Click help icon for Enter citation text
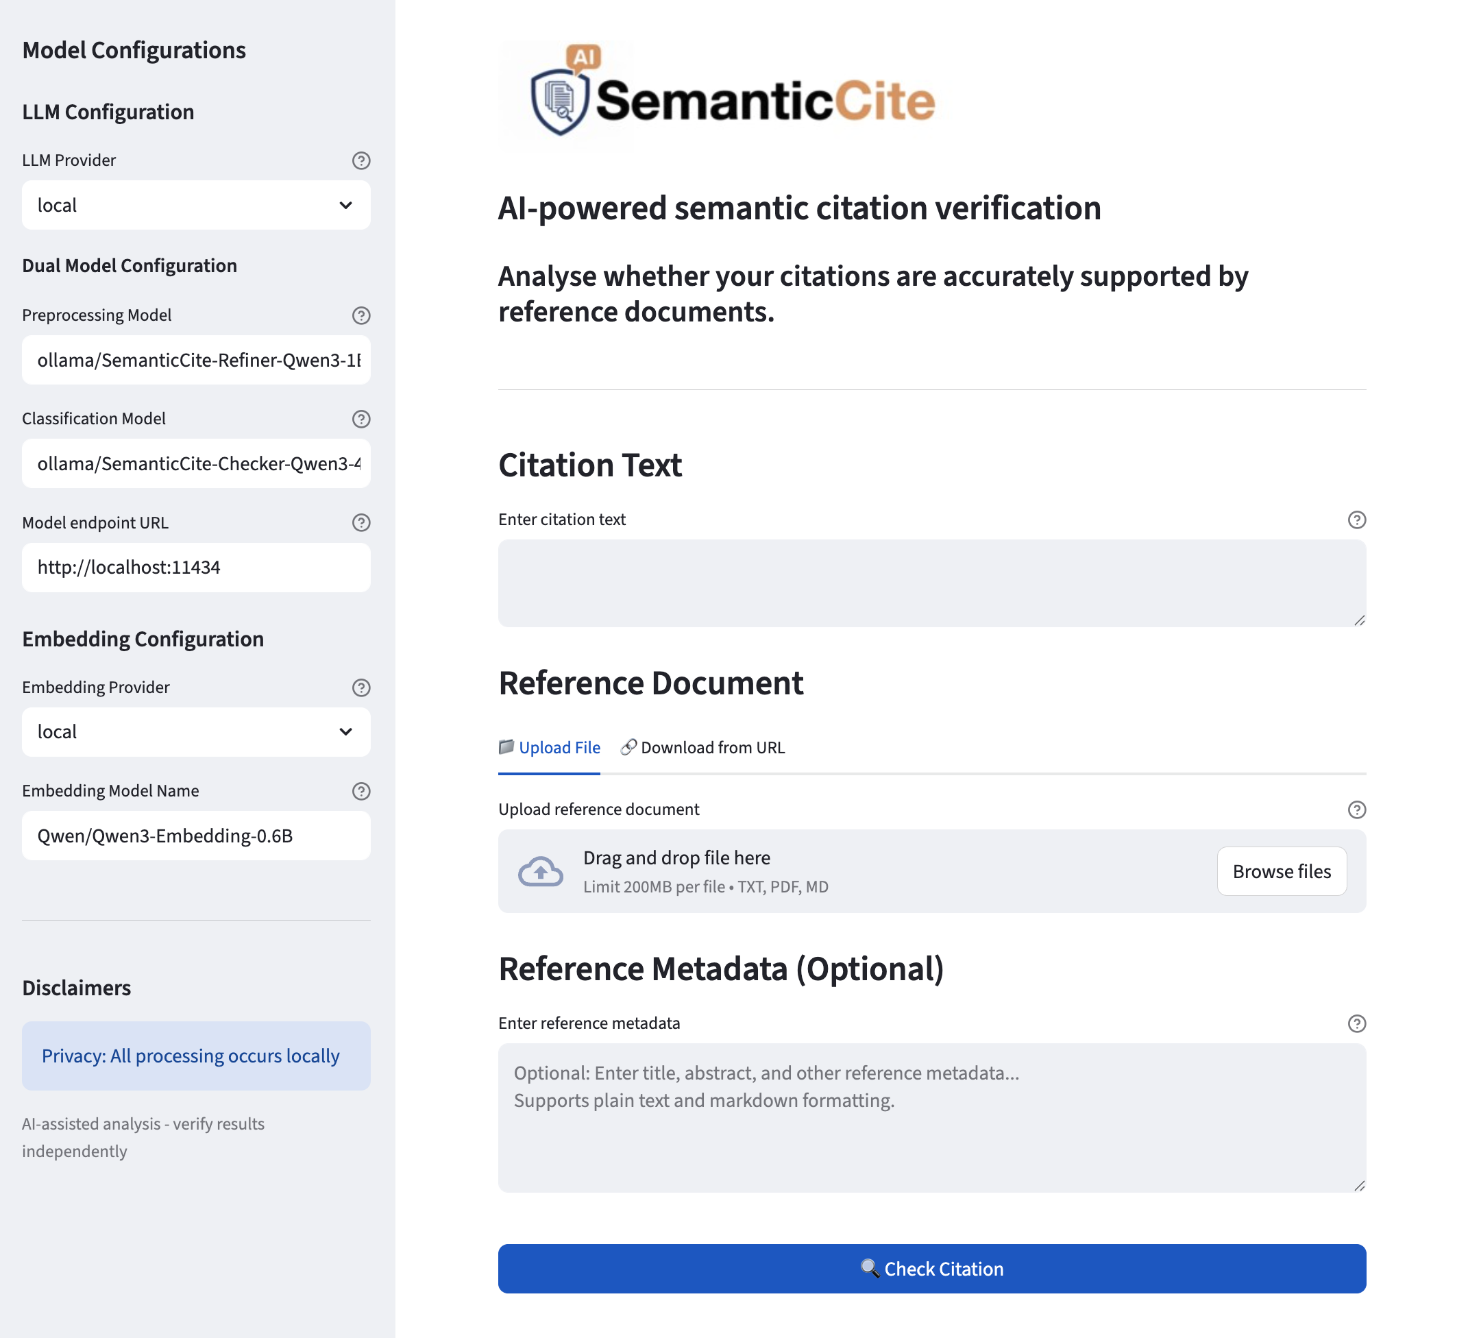 (1356, 520)
